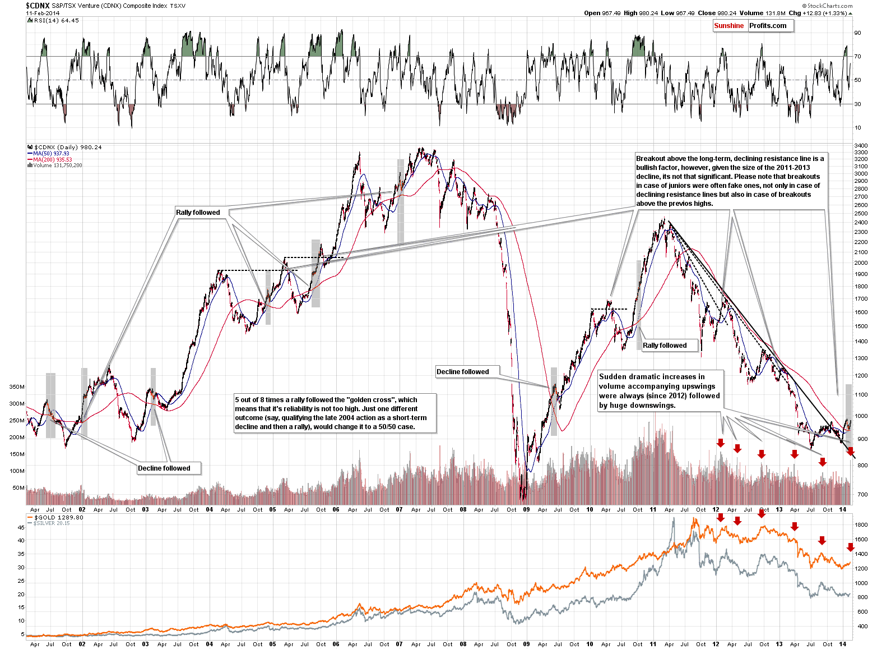
Task: Open the StockCharts.com copyright link
Action: tap(827, 6)
